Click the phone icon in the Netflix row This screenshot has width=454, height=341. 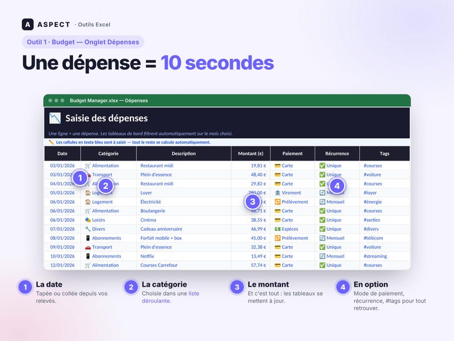pyautogui.click(x=87, y=256)
